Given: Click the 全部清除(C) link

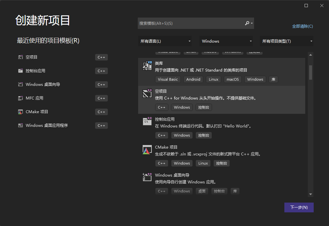Looking at the screenshot, I should click(302, 26).
